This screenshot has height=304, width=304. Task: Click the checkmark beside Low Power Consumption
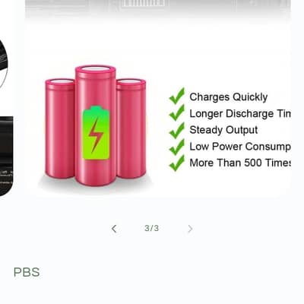coord(177,147)
